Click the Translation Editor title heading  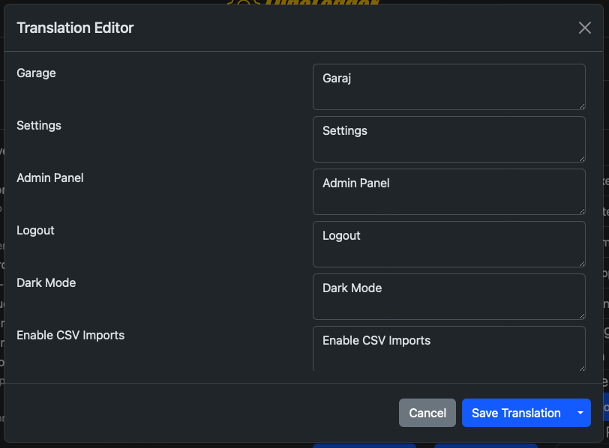[75, 28]
